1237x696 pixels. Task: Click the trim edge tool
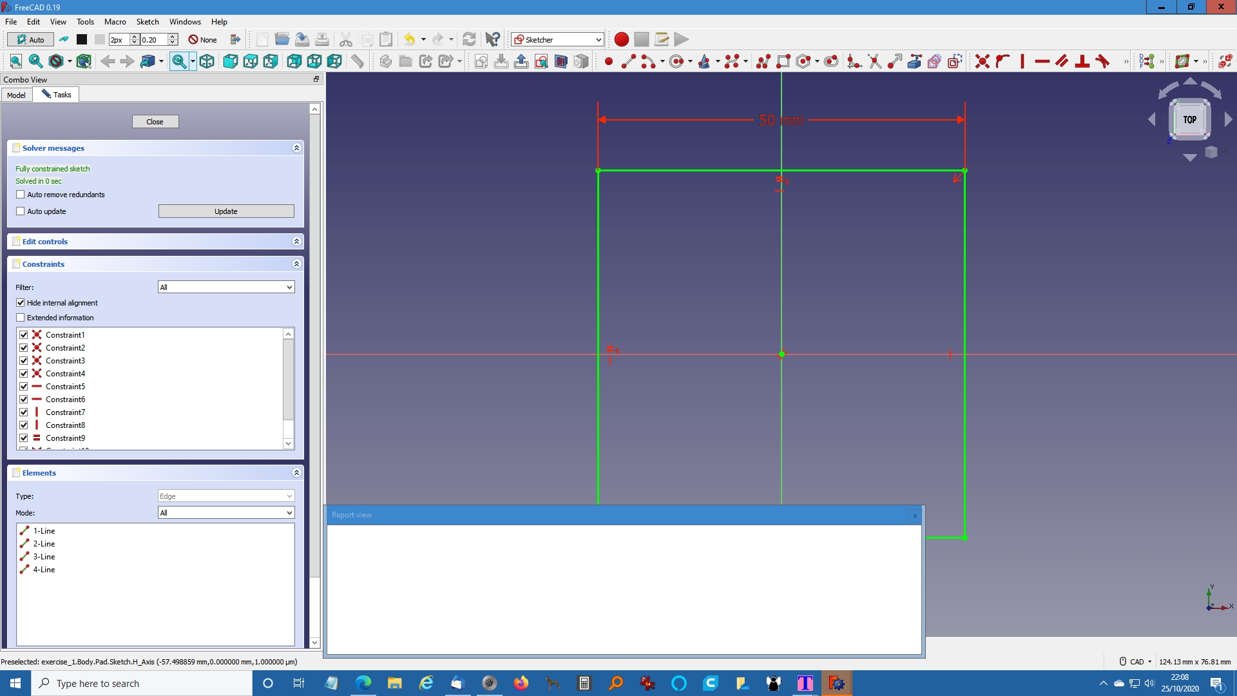[x=874, y=61]
